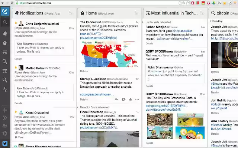This screenshot has height=148, width=238.
Task: Open Most Influential in Tech column settings
Action: tap(202, 13)
